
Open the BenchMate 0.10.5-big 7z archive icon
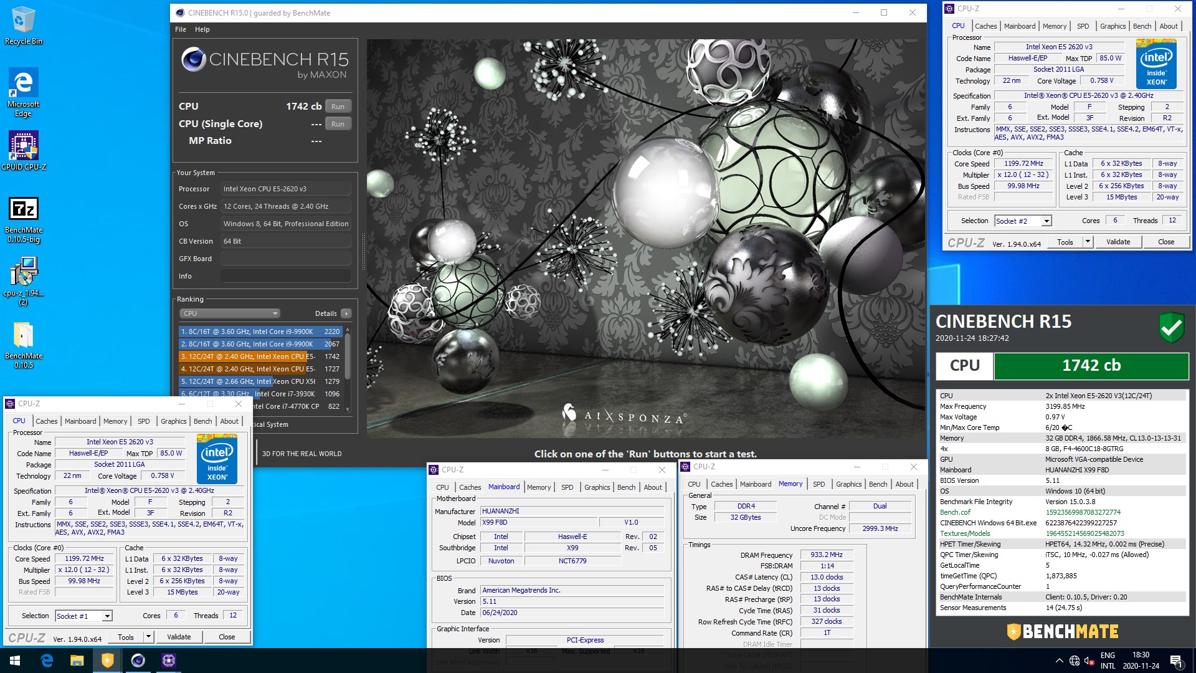pyautogui.click(x=24, y=219)
